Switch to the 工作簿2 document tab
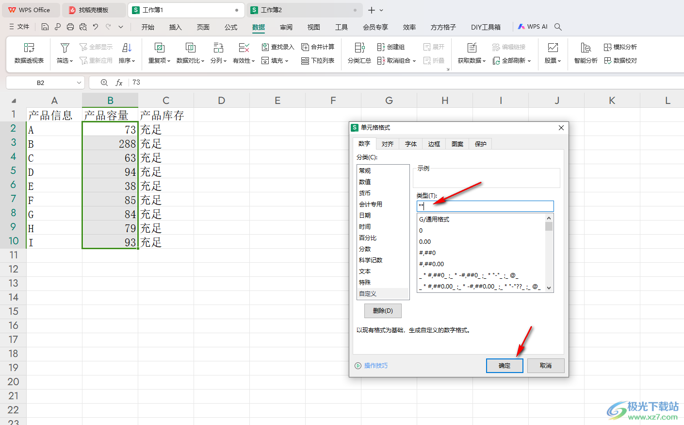 304,10
